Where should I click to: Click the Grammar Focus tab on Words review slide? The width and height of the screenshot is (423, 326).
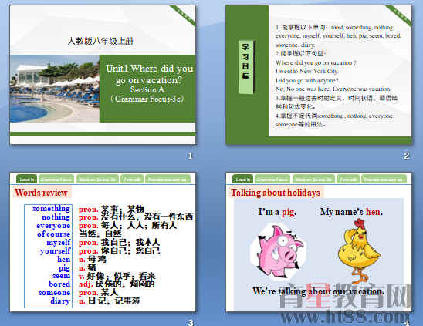(x=56, y=179)
